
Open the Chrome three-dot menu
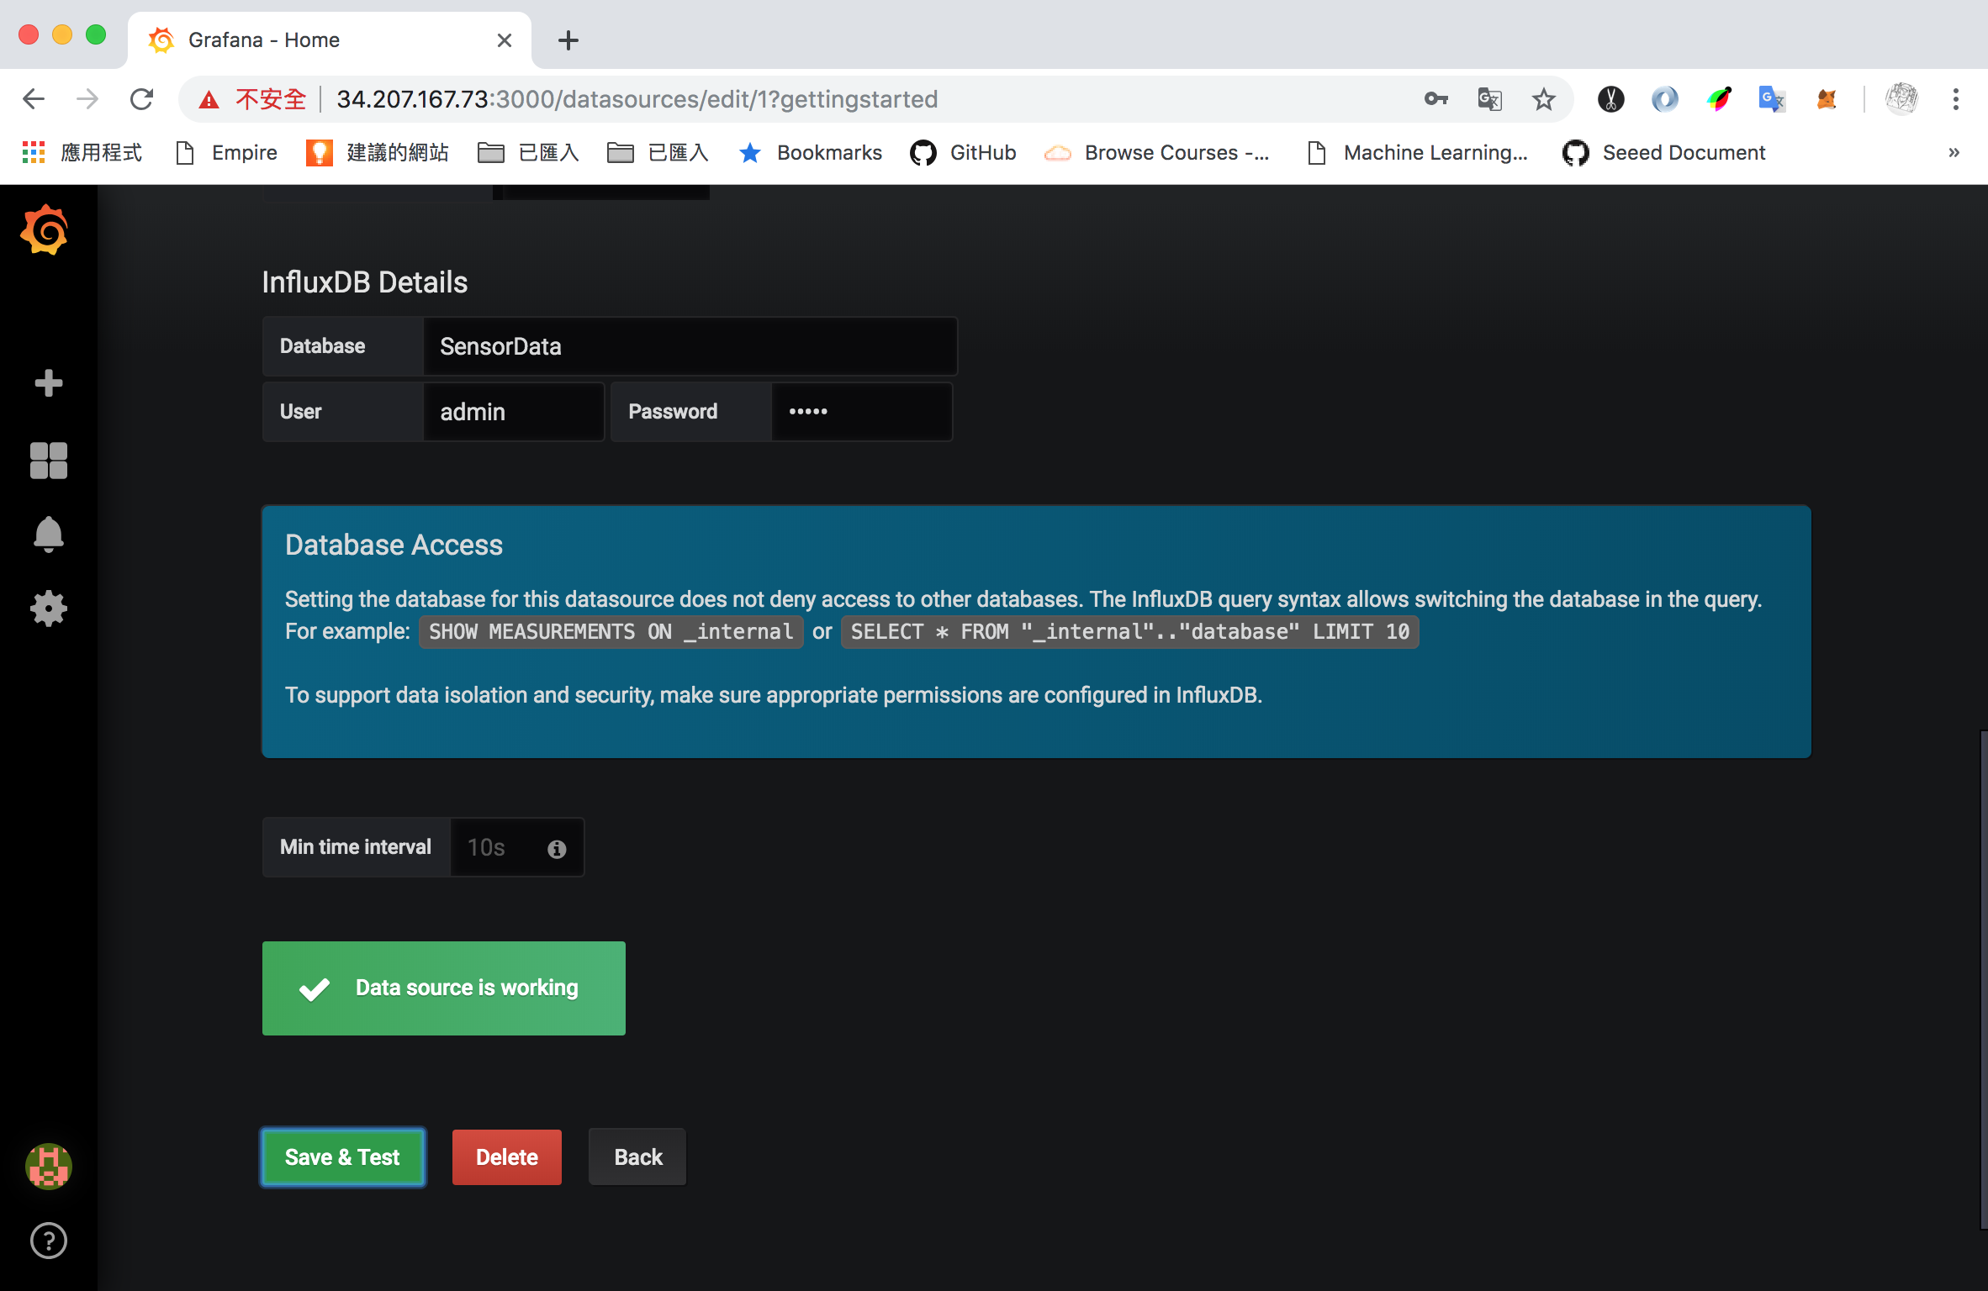point(1956,99)
